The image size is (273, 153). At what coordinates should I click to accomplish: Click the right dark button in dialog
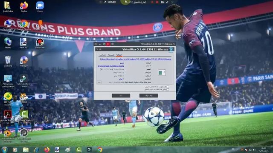pyautogui.click(x=148, y=96)
